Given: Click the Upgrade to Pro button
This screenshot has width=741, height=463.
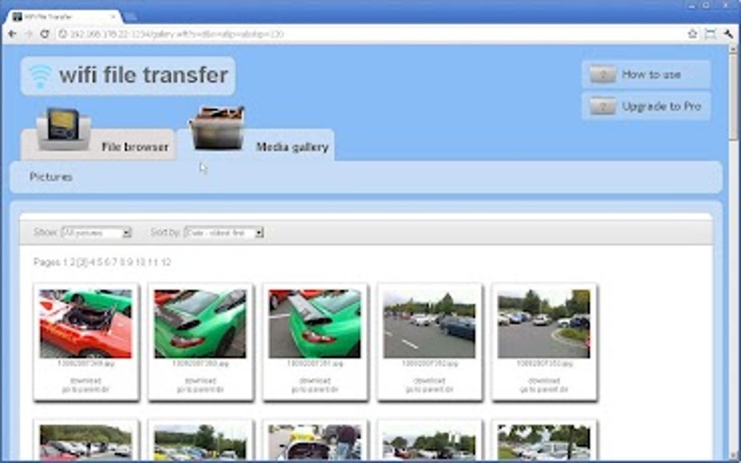Looking at the screenshot, I should click(646, 107).
